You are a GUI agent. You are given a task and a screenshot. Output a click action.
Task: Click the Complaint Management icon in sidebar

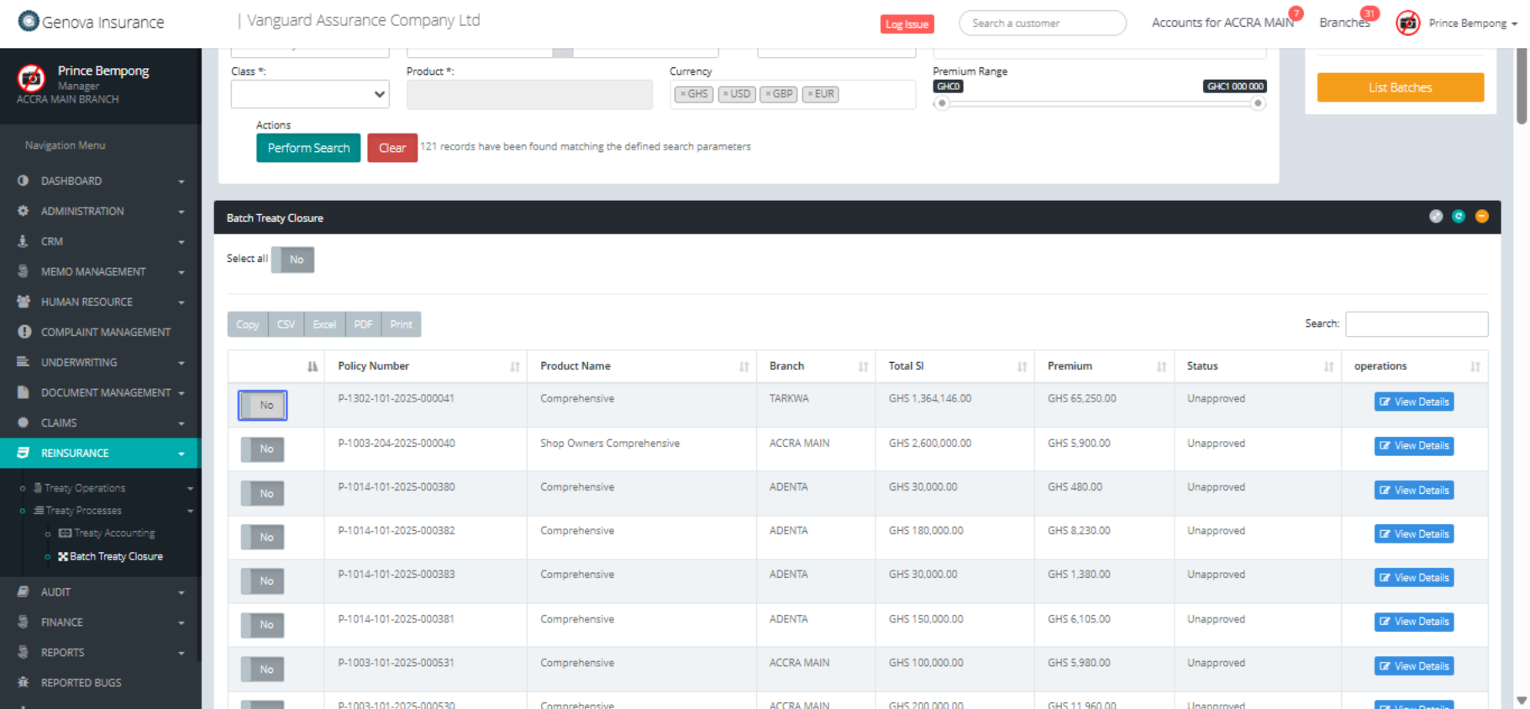[24, 332]
